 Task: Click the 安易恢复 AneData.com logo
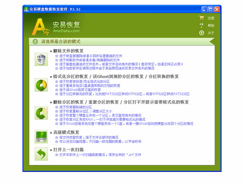(56, 27)
